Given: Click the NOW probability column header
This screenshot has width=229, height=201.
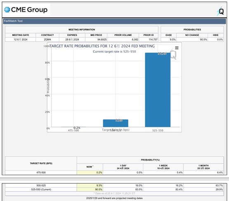Looking at the screenshot, I should tap(90, 167).
